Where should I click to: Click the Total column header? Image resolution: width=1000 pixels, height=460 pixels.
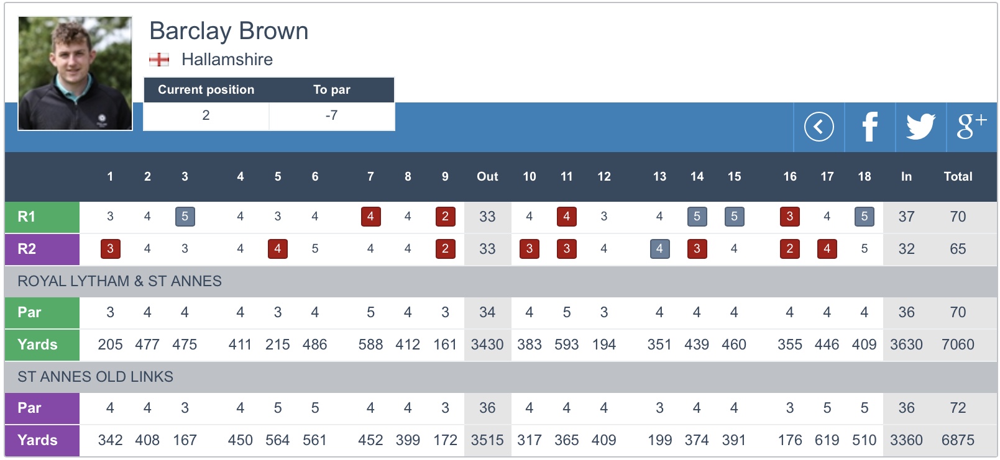pos(958,176)
